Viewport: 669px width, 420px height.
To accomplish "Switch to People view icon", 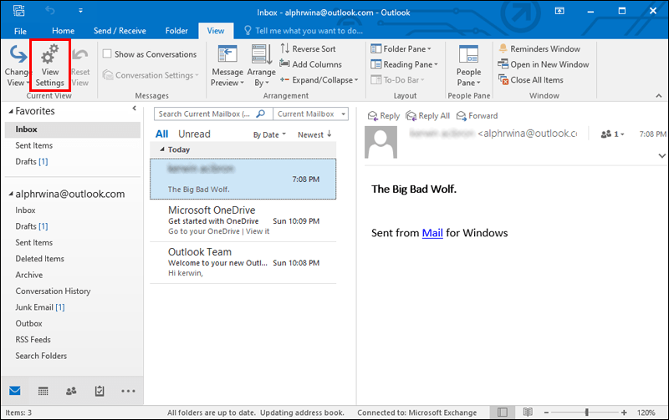I will pos(71,391).
